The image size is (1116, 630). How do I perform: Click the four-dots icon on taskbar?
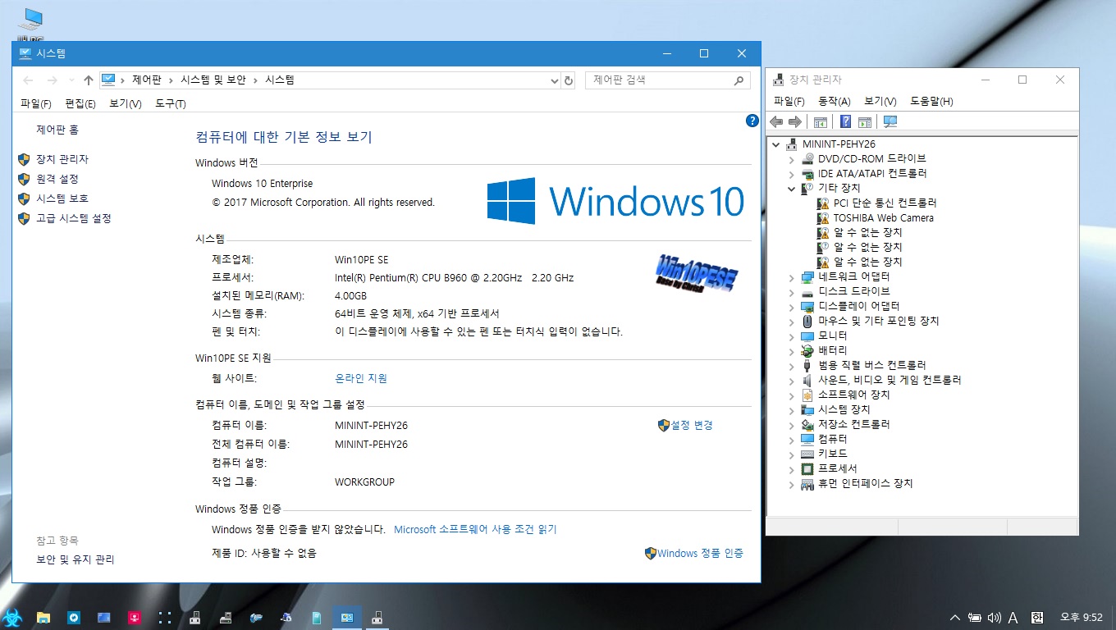[164, 617]
